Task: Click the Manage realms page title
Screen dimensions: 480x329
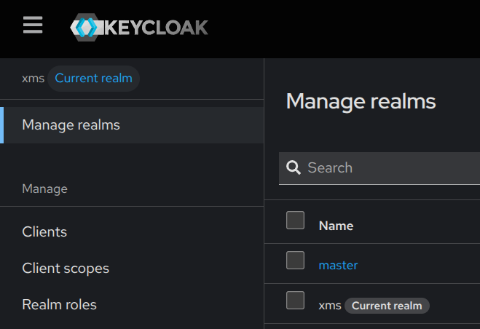Action: click(x=361, y=102)
